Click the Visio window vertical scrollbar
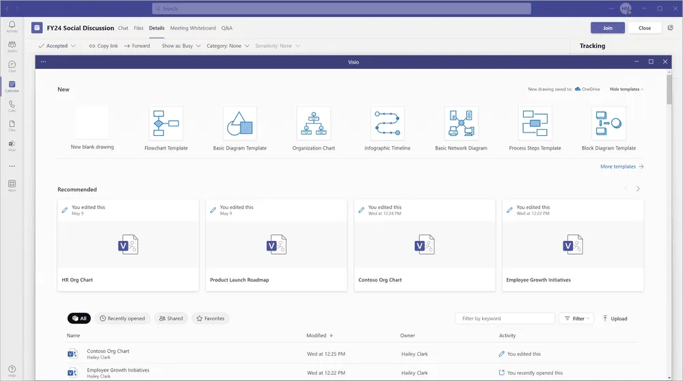 (669, 89)
